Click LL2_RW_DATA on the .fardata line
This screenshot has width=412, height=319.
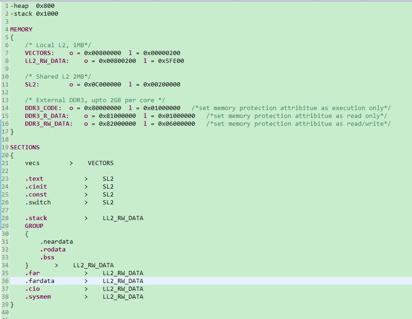(x=123, y=281)
